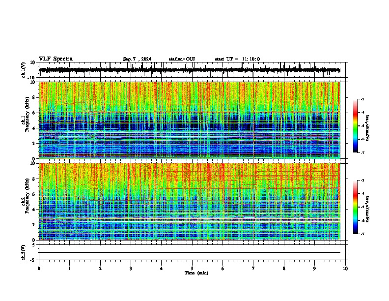The width and height of the screenshot is (389, 301).
Task: Click the date text "Sep. 7 , 2024"
Action: tap(137, 59)
